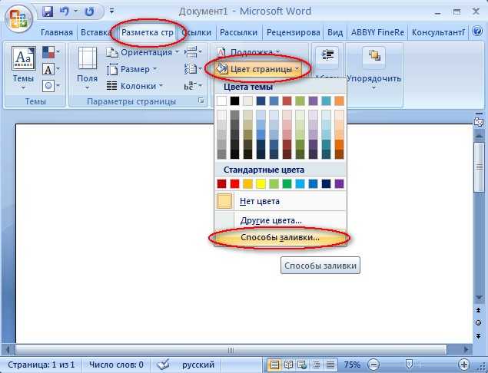Switch to Draft view
This screenshot has width=488, height=373.
330,365
